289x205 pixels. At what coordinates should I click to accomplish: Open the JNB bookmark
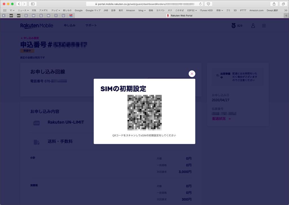pyautogui.click(x=106, y=10)
